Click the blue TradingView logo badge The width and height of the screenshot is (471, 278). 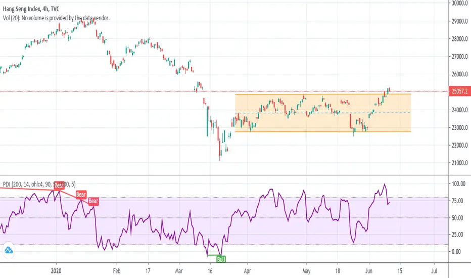coord(9,250)
